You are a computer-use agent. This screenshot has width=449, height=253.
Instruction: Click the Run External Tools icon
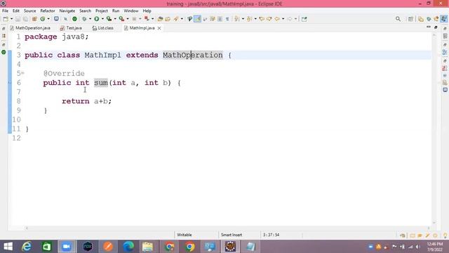click(x=121, y=19)
